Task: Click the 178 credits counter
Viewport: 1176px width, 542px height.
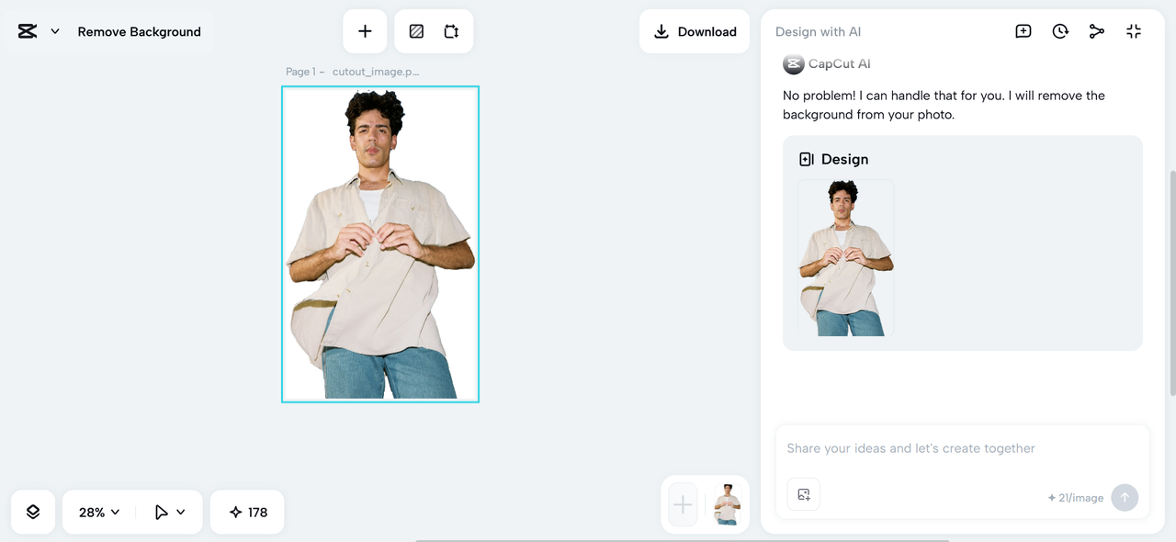Action: coord(248,512)
